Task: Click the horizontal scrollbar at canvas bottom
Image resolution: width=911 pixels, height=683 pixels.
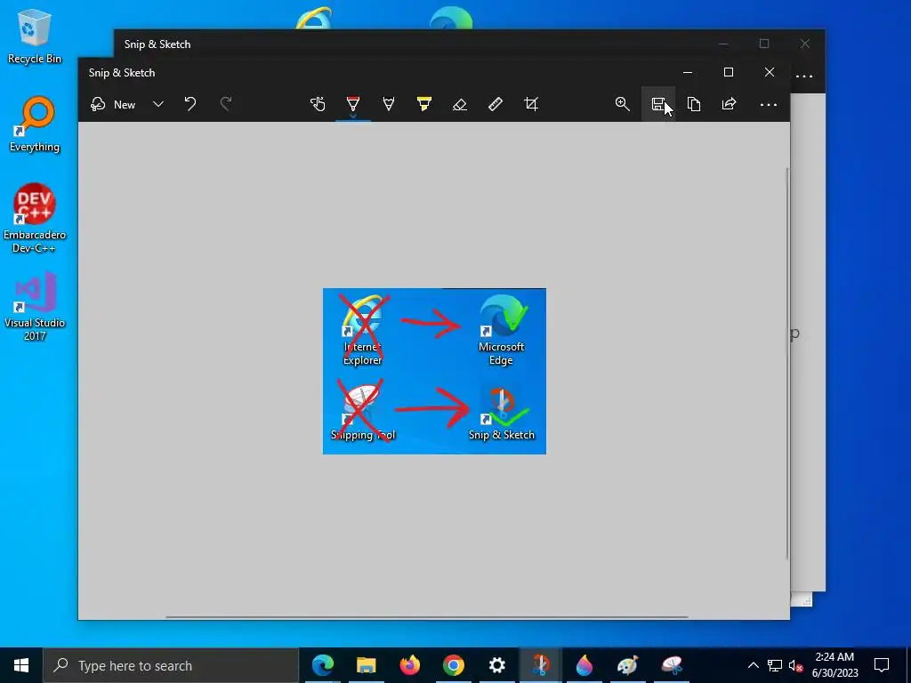Action: (x=426, y=617)
